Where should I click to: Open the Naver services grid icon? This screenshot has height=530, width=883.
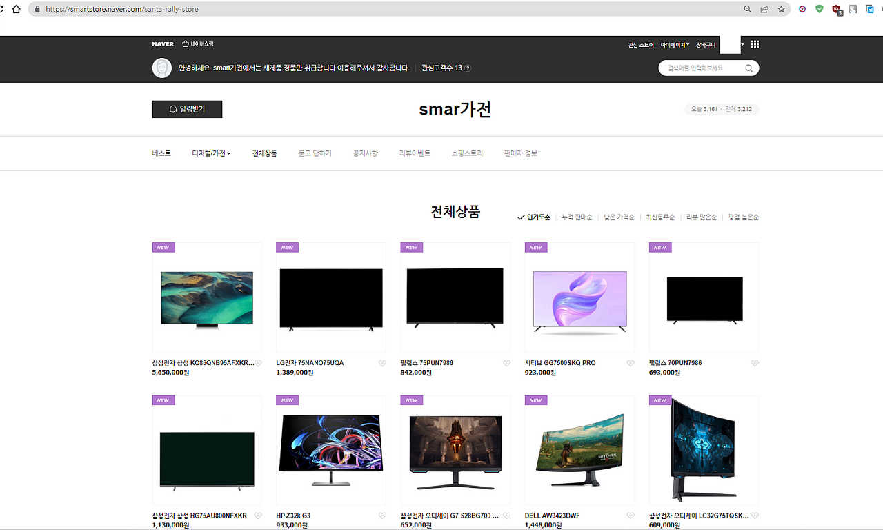point(755,44)
